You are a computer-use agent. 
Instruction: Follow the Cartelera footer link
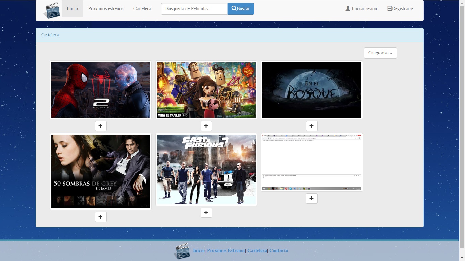point(257,251)
